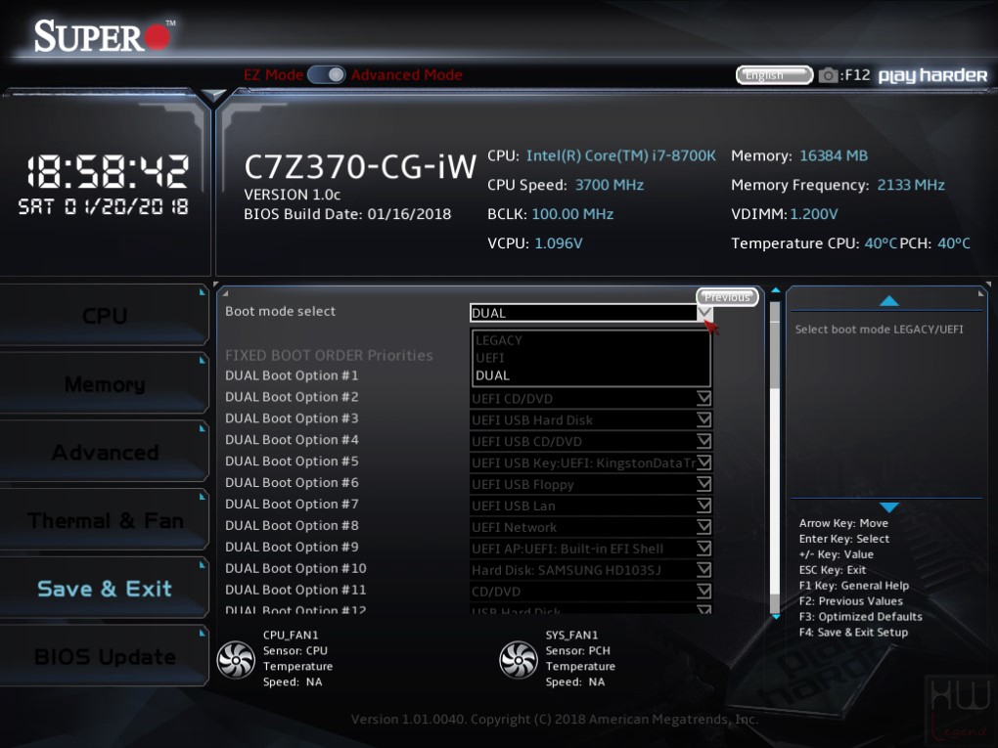Click the 18:58:42 clock display
Viewport: 998px width, 748px height.
point(107,172)
